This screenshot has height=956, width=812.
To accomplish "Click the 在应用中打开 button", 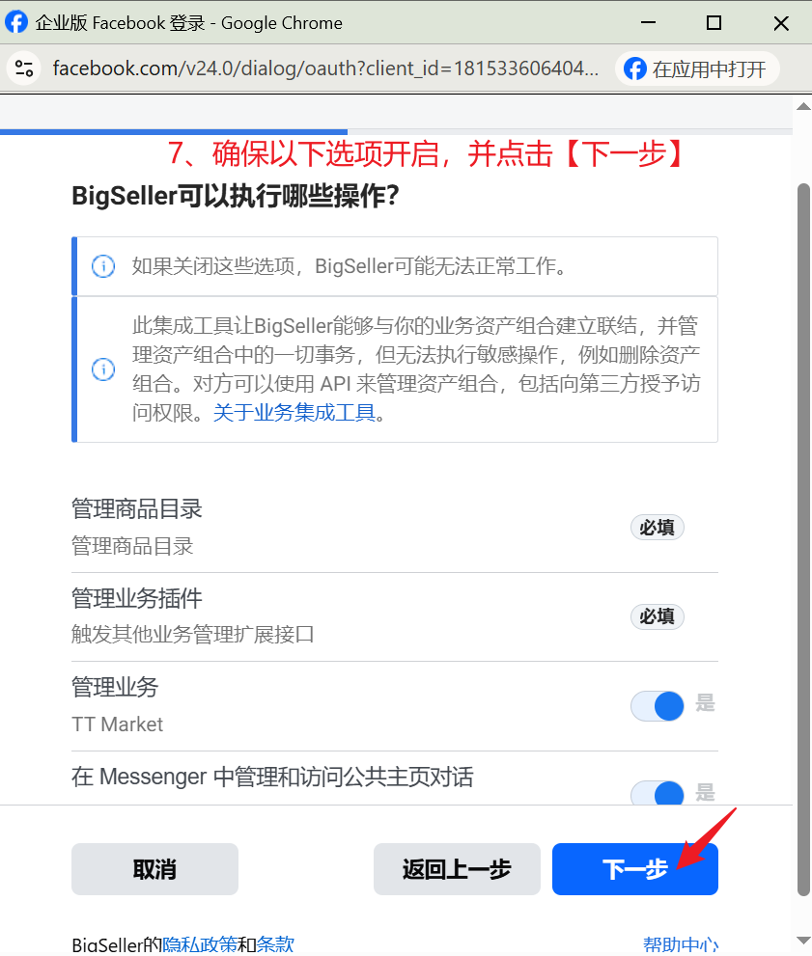I will [x=697, y=68].
